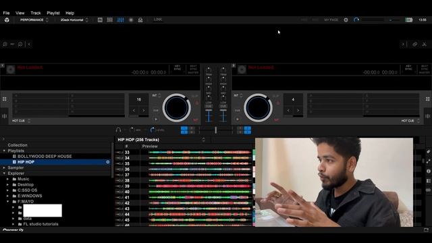Toggle KEY SYNC on deck 2
Screen dimensions: 432x243
408,68
